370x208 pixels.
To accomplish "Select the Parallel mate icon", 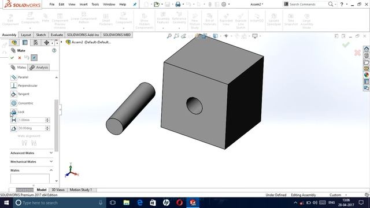I will (14, 77).
